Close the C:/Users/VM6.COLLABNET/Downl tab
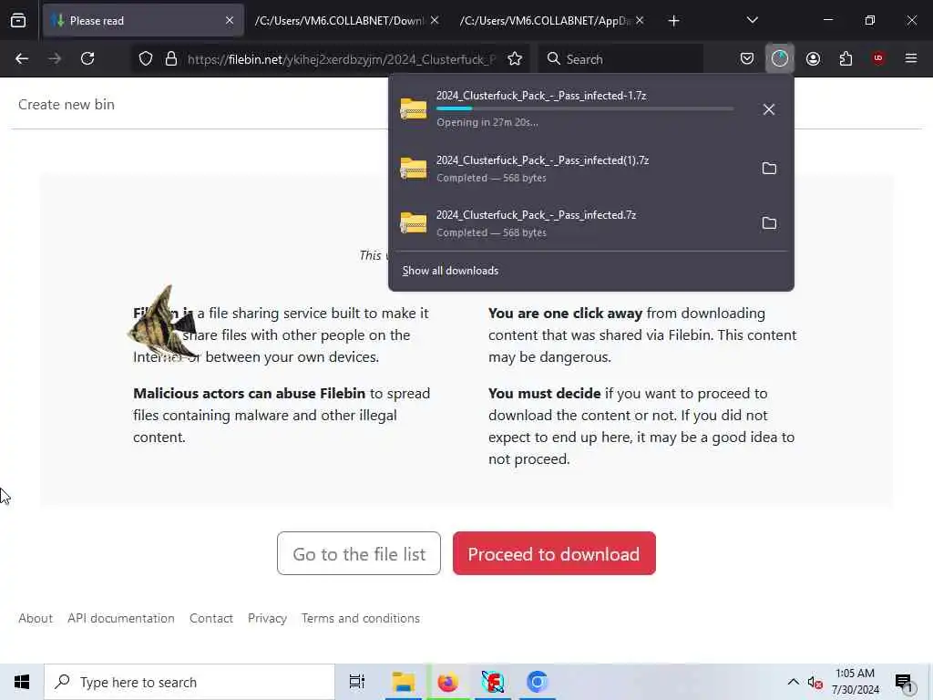933x700 pixels. [x=435, y=20]
